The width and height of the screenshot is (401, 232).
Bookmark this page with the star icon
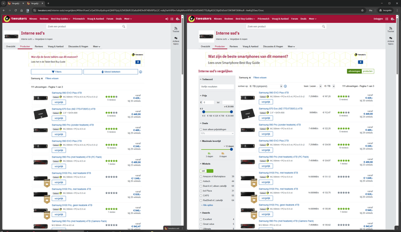point(362,10)
